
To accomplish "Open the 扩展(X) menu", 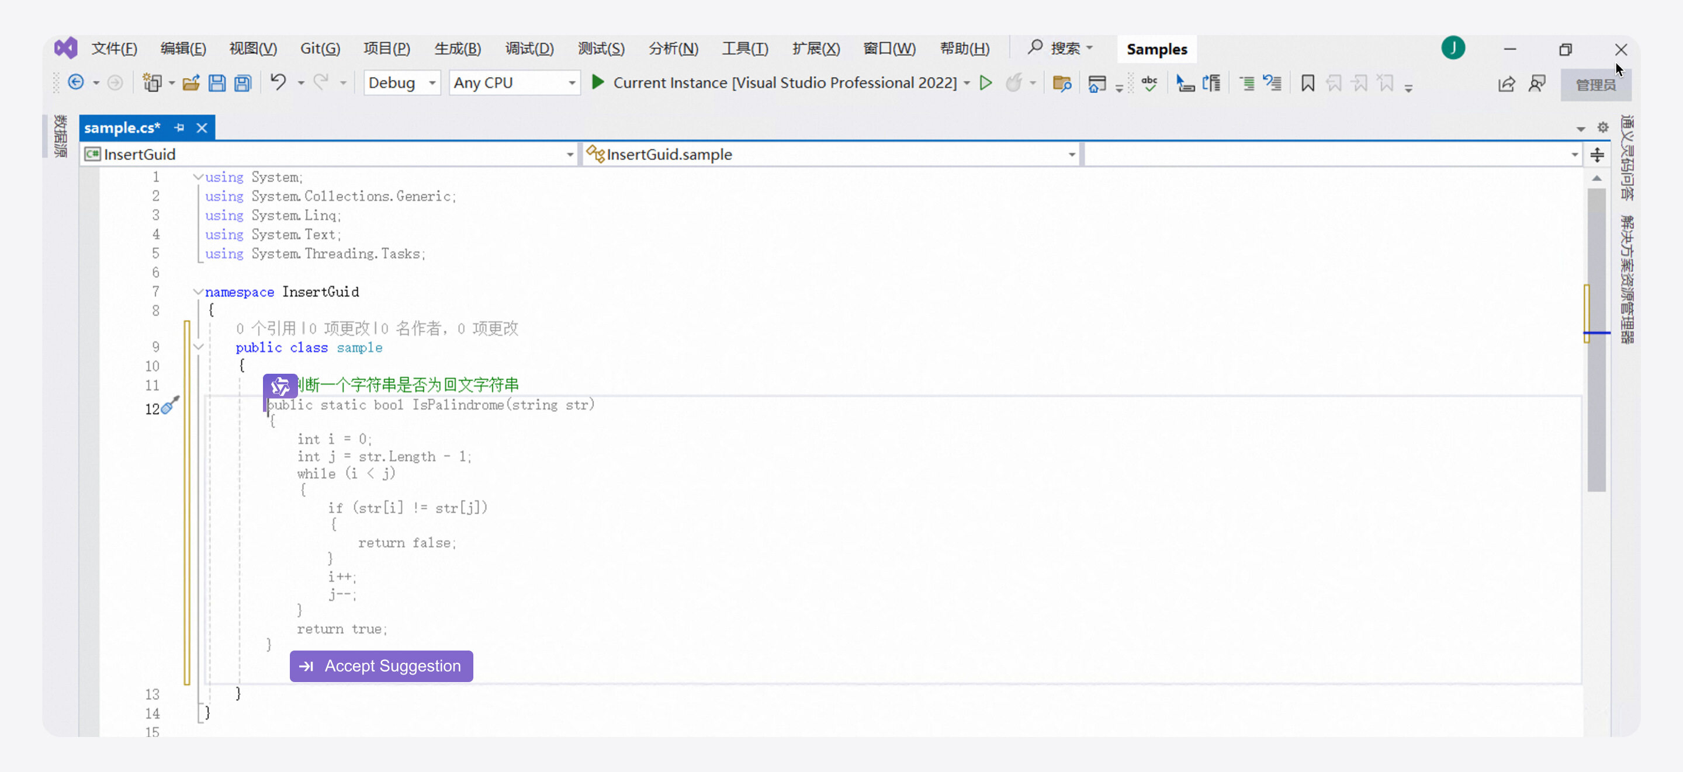I will click(815, 49).
